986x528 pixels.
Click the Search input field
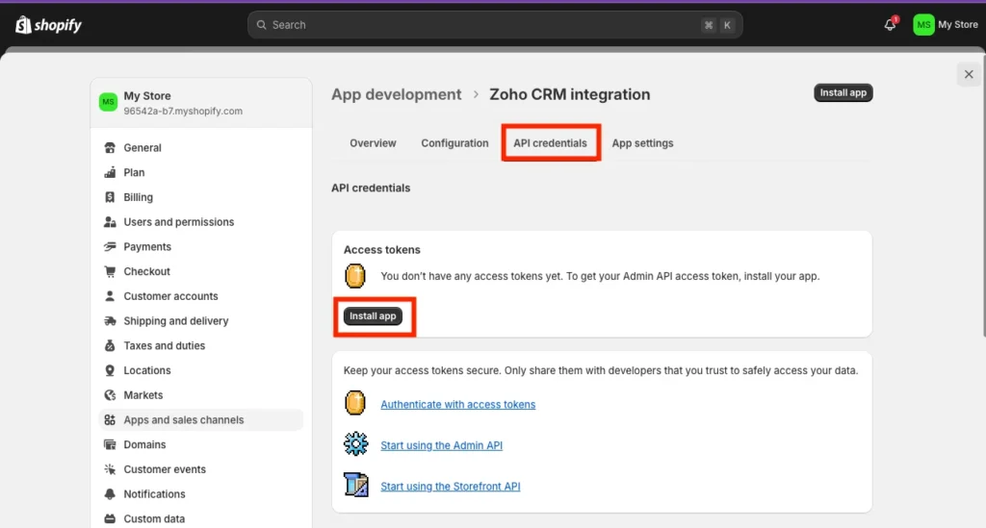pos(495,25)
